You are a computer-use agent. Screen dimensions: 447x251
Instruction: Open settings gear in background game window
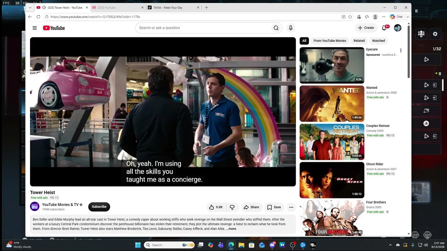click(x=435, y=34)
